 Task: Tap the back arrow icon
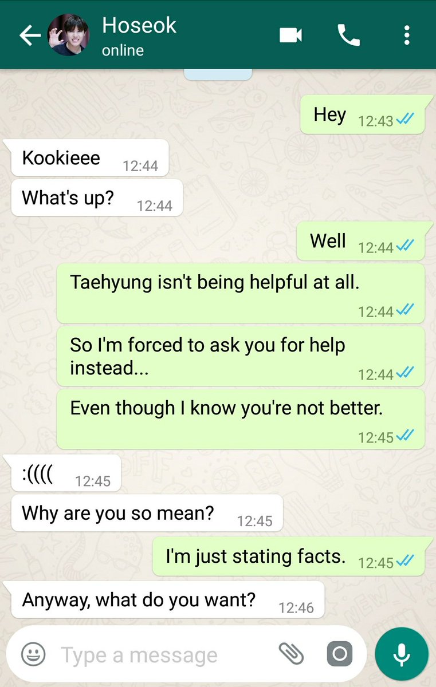point(30,35)
